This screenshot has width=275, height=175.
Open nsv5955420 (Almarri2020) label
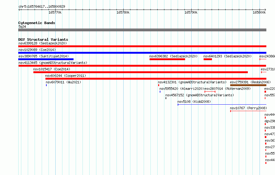pos(182,89)
